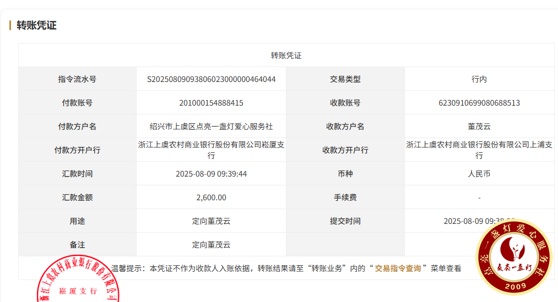Click the 付款方户名 label
The width and height of the screenshot is (558, 302).
coord(77,127)
